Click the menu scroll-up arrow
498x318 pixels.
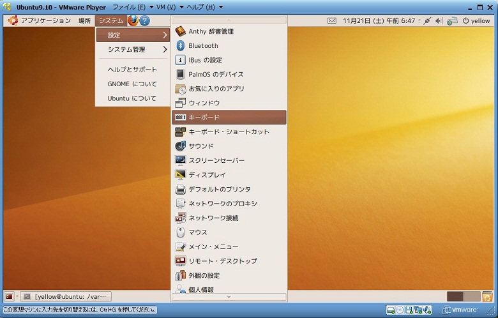(229, 20)
